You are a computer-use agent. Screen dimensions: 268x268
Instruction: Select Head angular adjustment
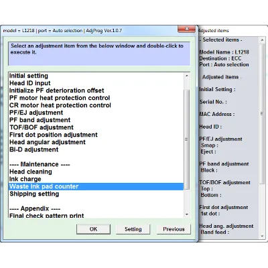(x=96, y=142)
